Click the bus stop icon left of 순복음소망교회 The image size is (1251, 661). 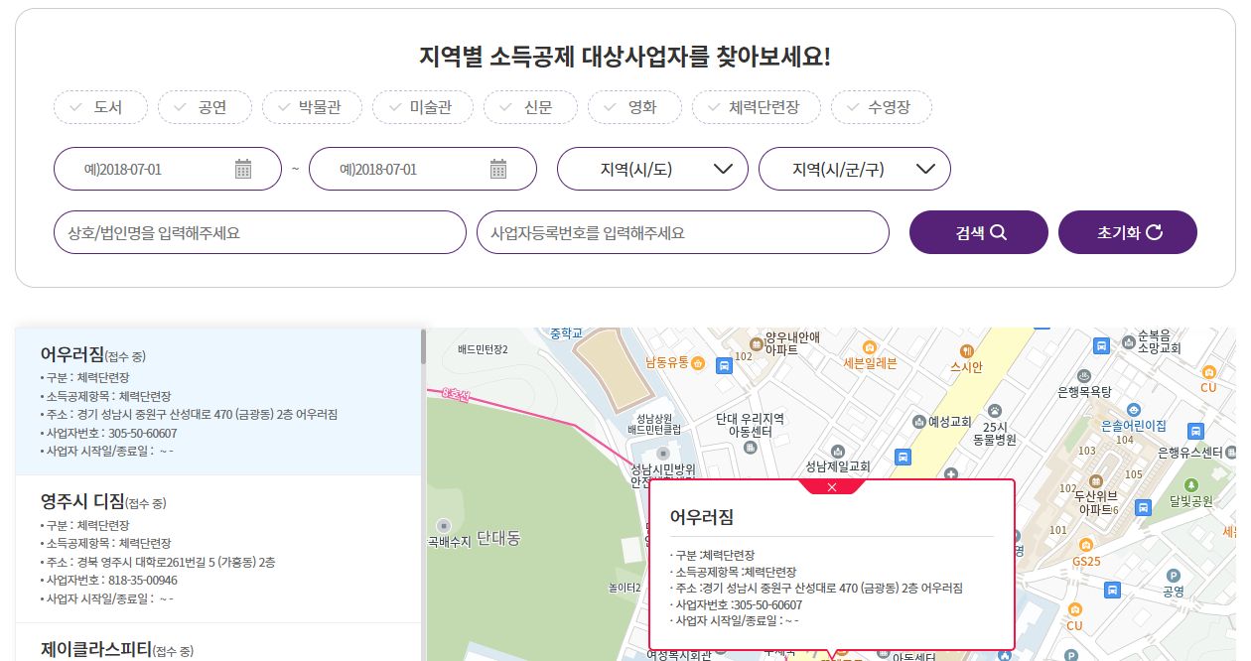tap(1101, 345)
